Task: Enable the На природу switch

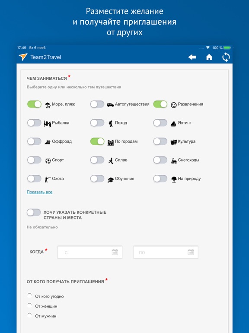Action: tap(160, 179)
